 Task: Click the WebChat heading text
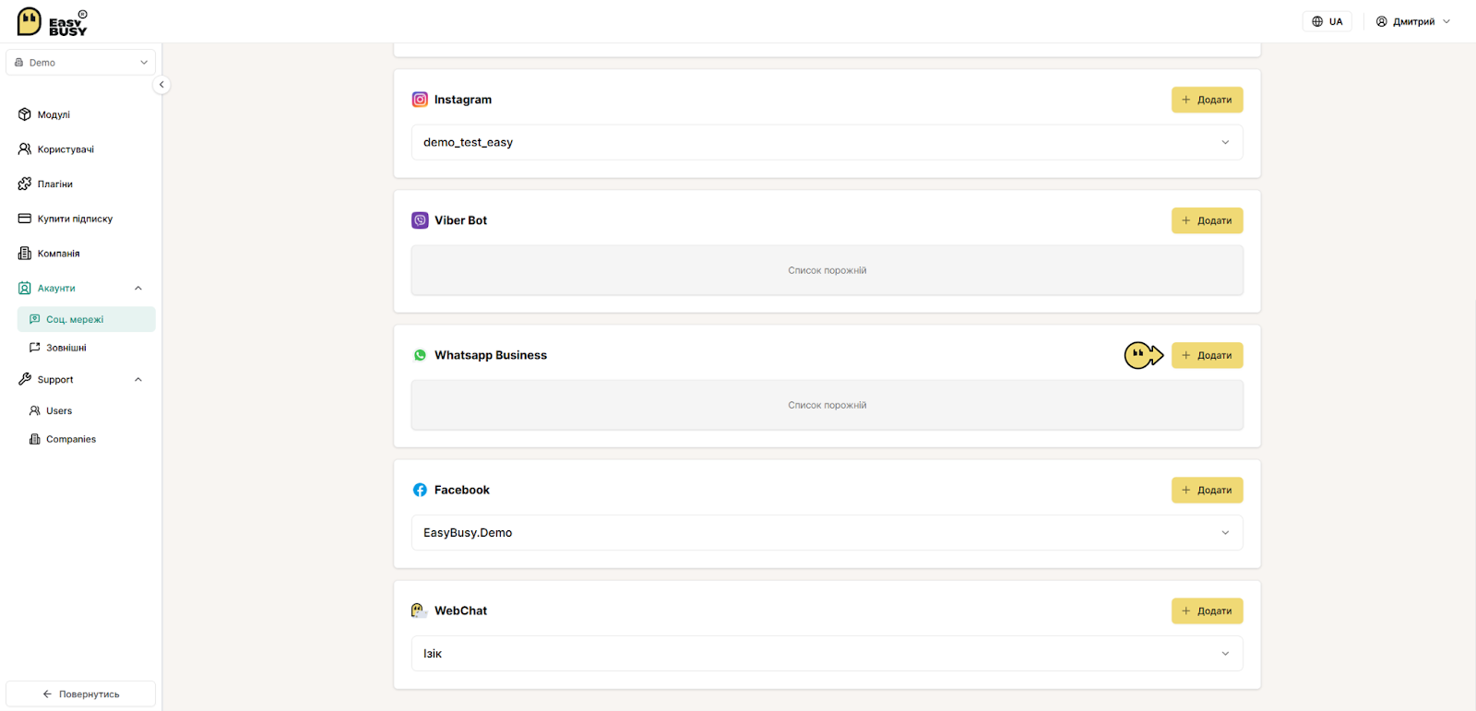point(460,610)
